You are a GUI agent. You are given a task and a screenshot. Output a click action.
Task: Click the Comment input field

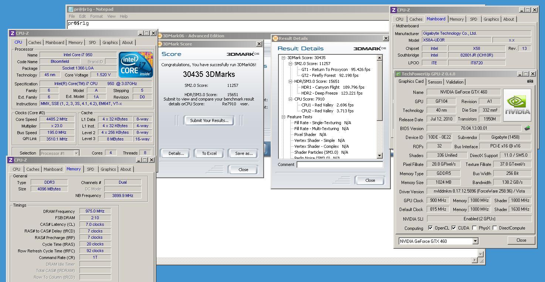(339, 164)
